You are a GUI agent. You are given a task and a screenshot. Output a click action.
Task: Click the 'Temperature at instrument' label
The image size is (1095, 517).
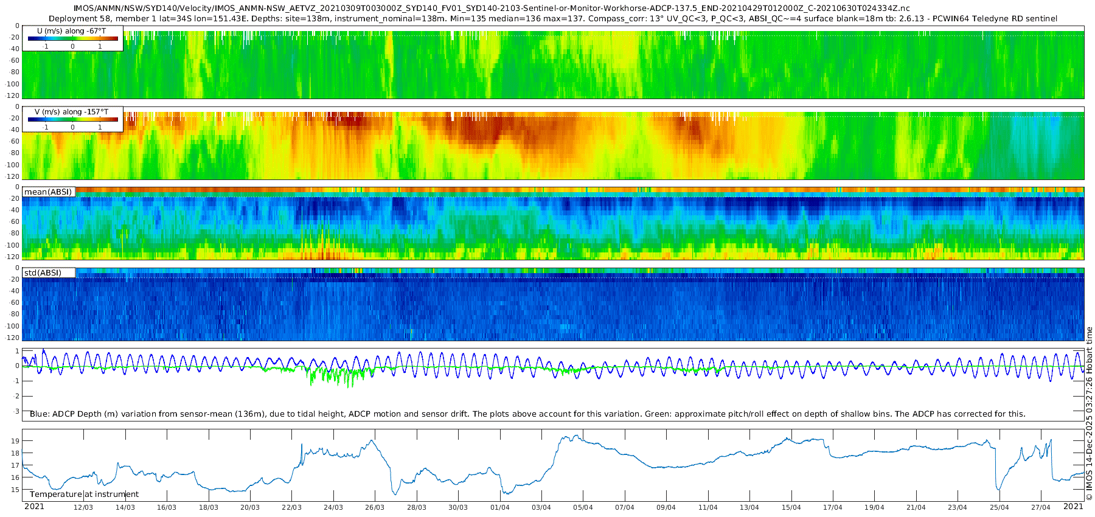[84, 494]
